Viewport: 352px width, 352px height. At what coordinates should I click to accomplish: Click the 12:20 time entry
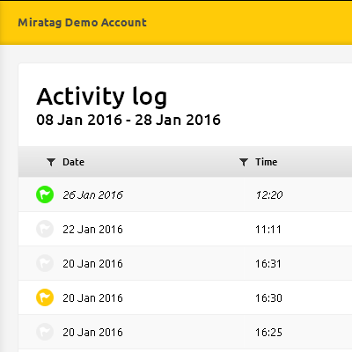point(269,194)
